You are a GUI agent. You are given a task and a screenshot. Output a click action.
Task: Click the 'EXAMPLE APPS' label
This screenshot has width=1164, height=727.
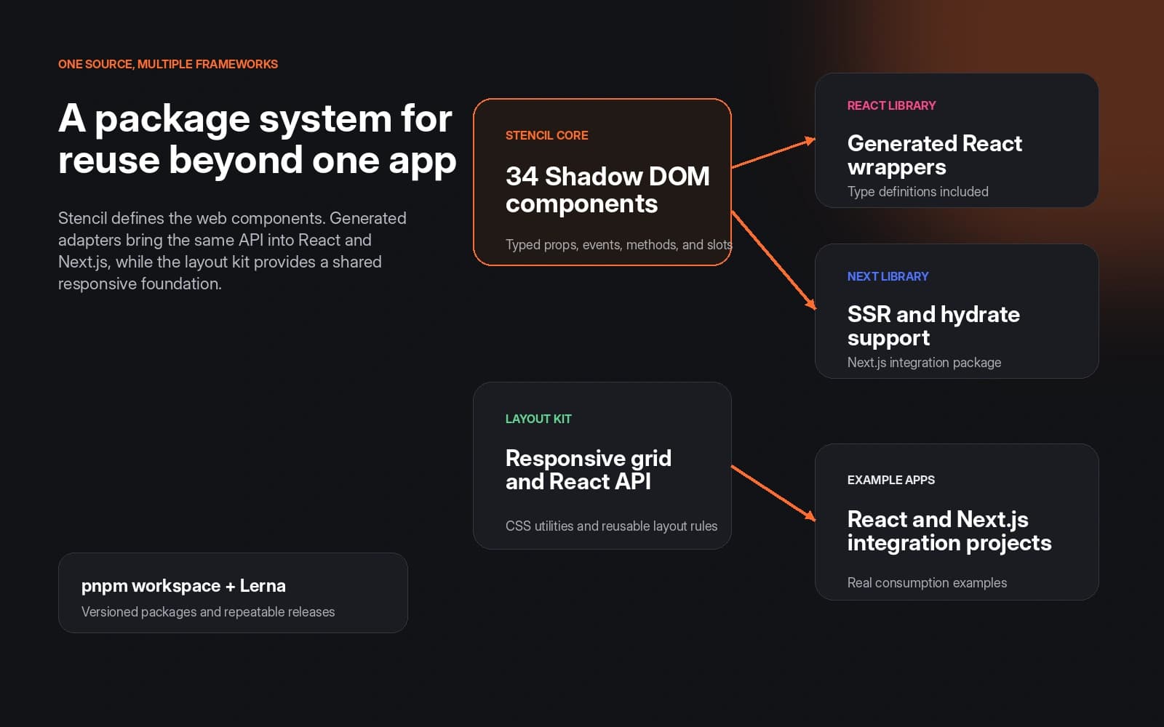[891, 480]
